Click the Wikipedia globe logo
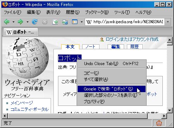The image size is (174, 128). pos(27,58)
